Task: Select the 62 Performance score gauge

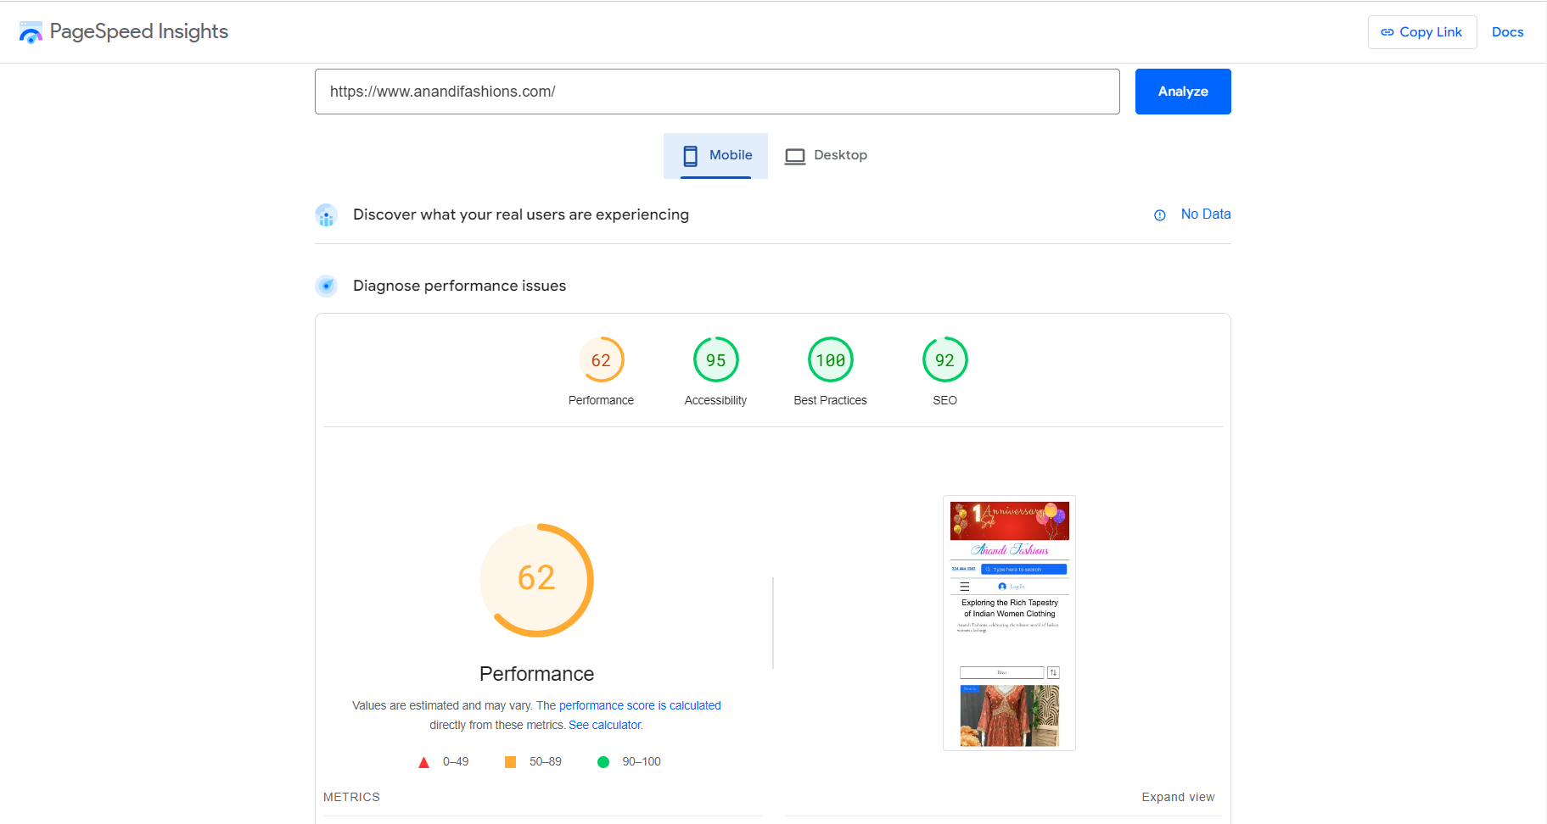Action: (601, 359)
